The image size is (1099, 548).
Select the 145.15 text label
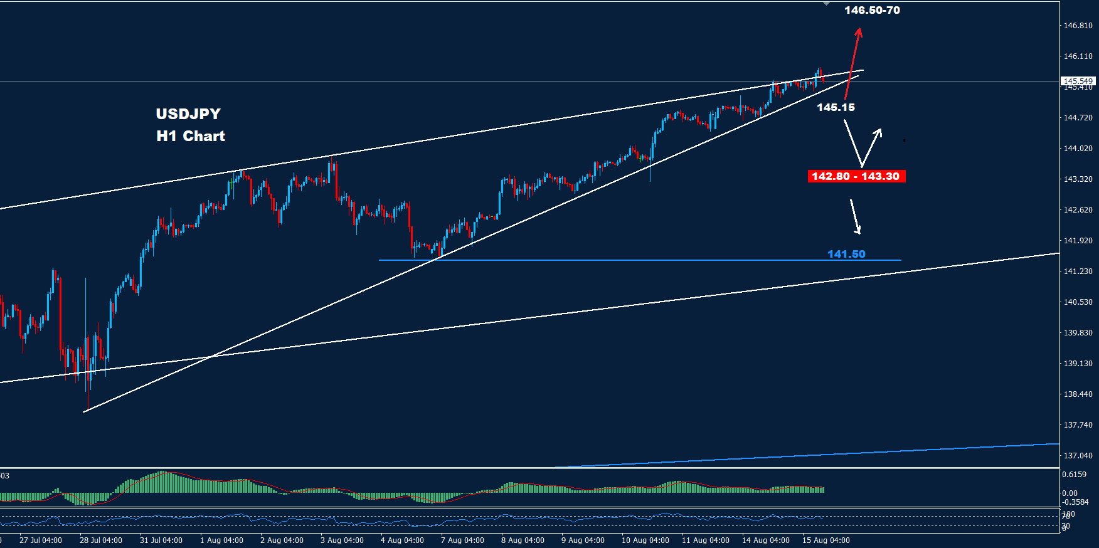click(836, 107)
